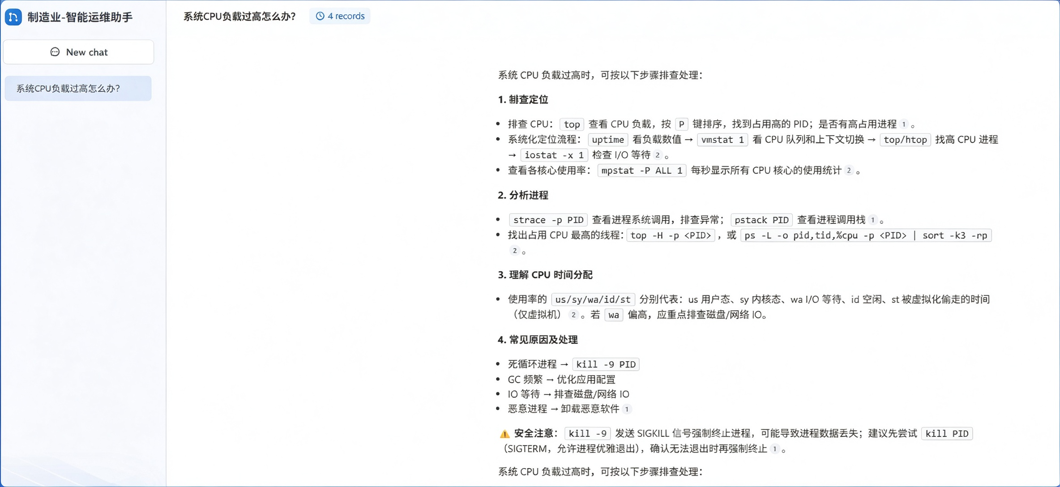Click the heading 2. 分析进程

pos(523,195)
